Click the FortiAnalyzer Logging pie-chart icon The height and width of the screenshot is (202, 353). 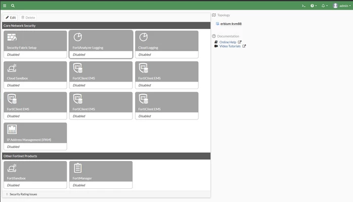78,37
